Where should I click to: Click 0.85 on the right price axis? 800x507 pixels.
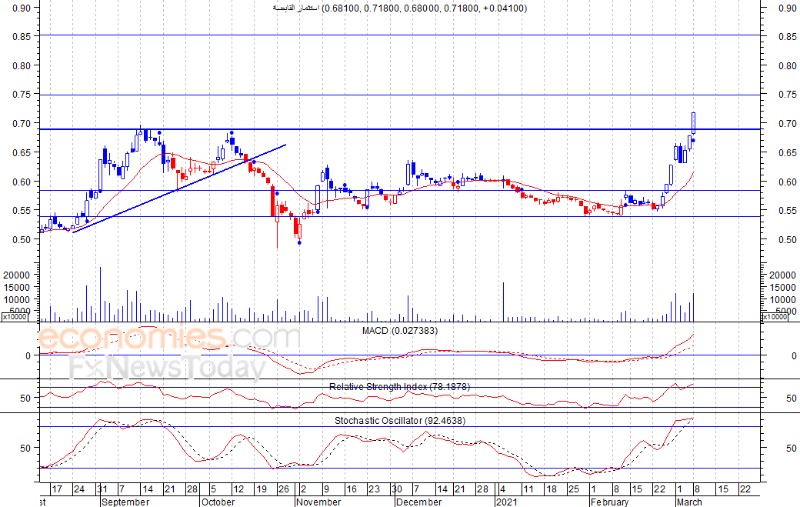787,36
